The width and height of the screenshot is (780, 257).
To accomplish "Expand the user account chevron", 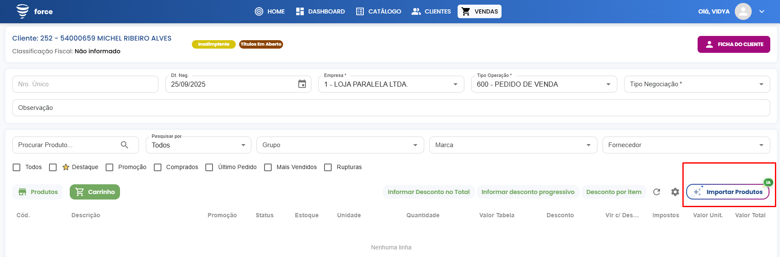I will 762,11.
